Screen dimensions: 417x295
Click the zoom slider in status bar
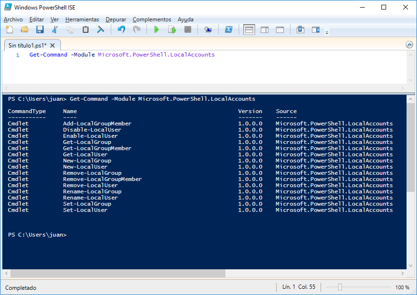tap(340, 287)
